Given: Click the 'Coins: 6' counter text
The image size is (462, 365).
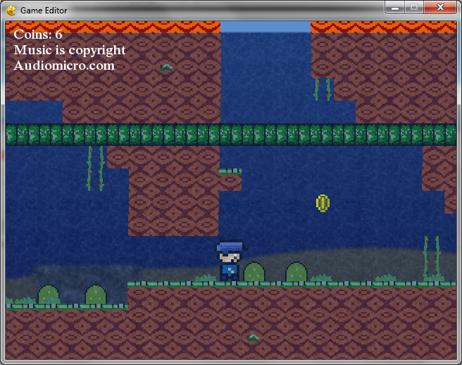Looking at the screenshot, I should pos(38,35).
